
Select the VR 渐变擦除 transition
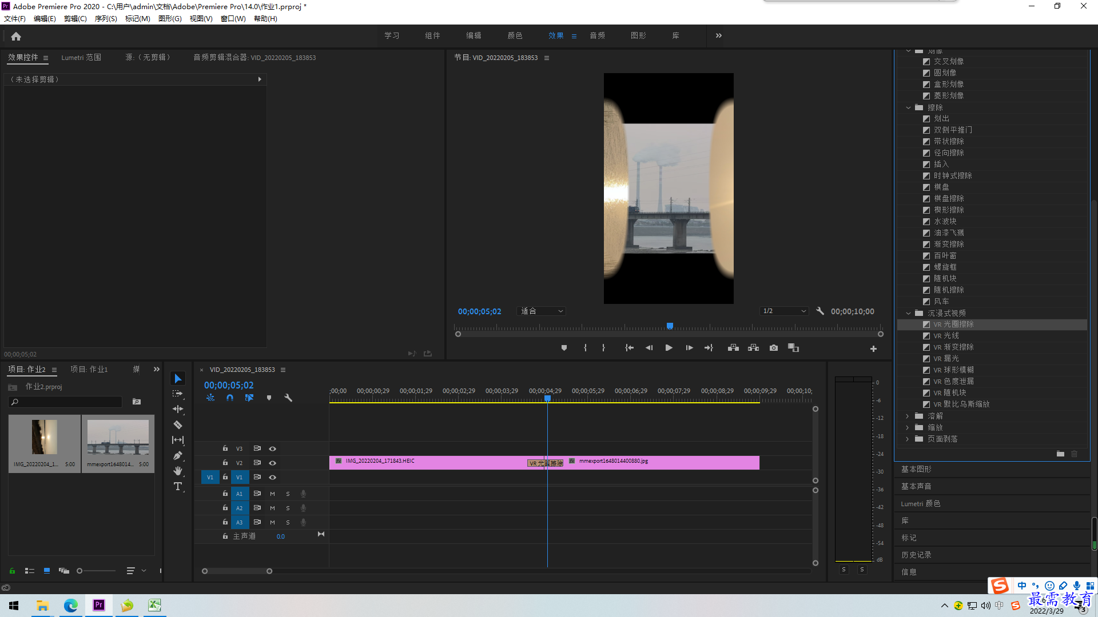[x=953, y=347]
